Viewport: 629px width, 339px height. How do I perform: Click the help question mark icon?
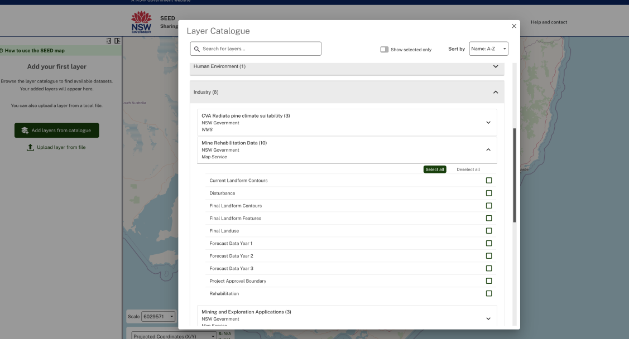pos(1,51)
